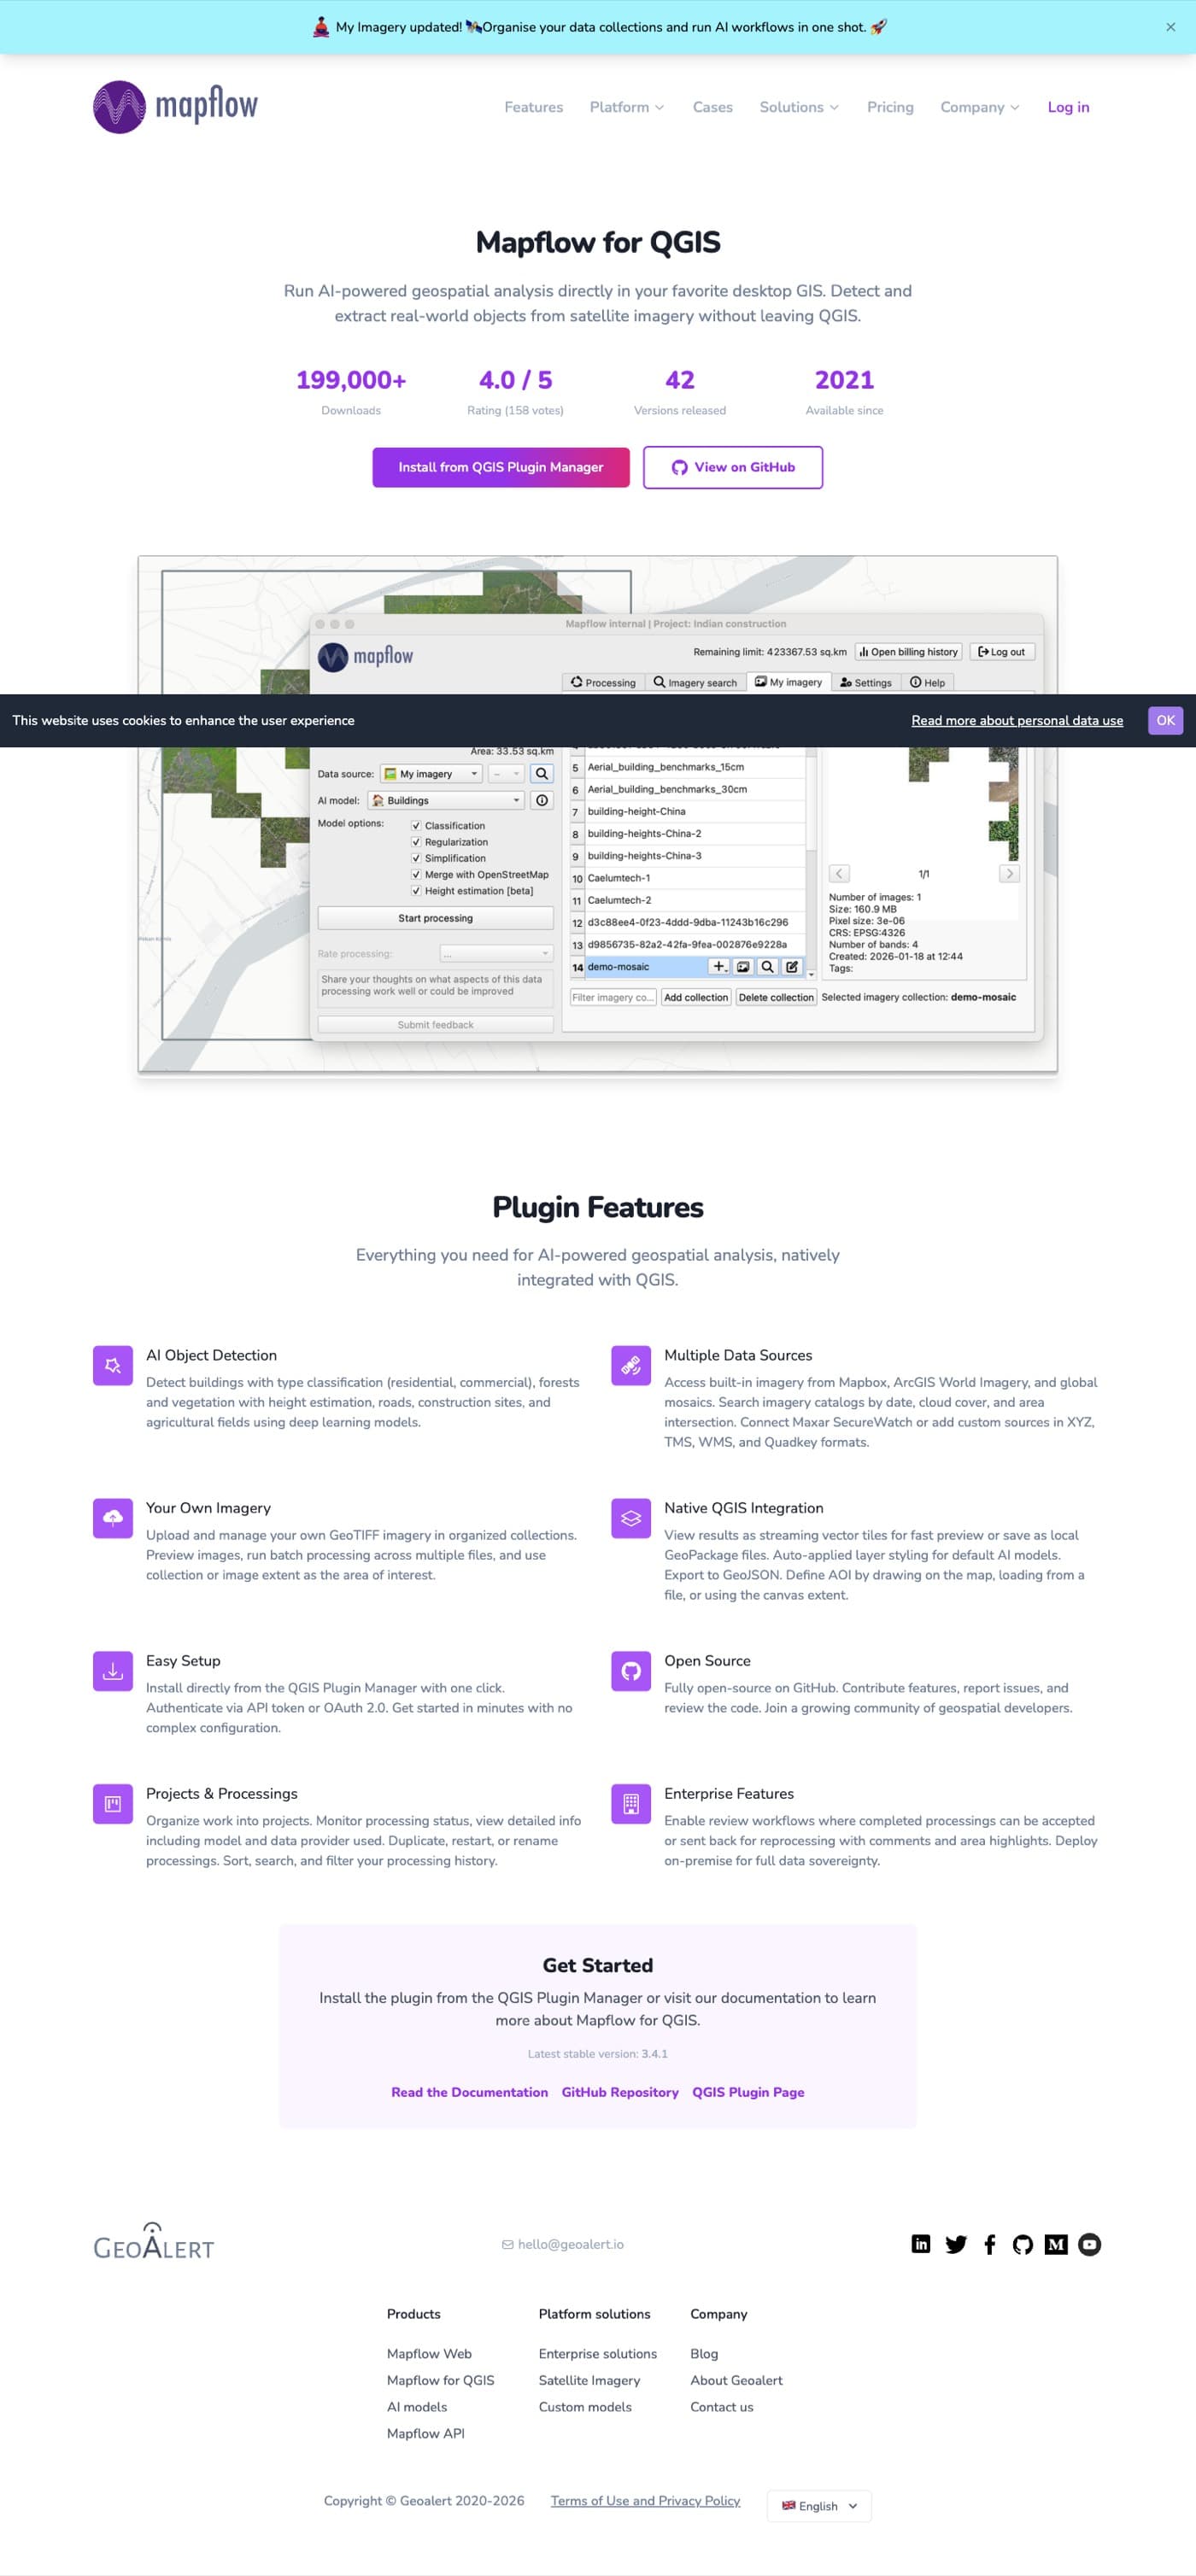Viewport: 1196px width, 2576px height.
Task: Go to Cases in the navbar
Action: pyautogui.click(x=713, y=107)
